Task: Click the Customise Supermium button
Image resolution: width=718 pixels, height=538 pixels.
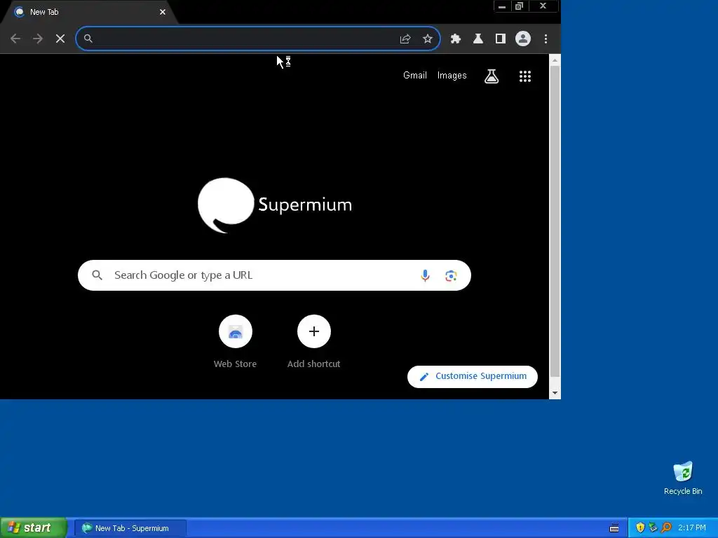Action: coord(472,376)
